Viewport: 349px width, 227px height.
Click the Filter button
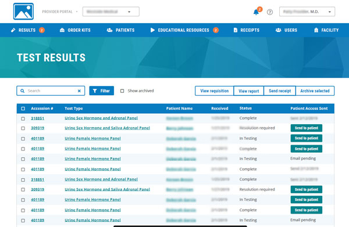point(101,91)
